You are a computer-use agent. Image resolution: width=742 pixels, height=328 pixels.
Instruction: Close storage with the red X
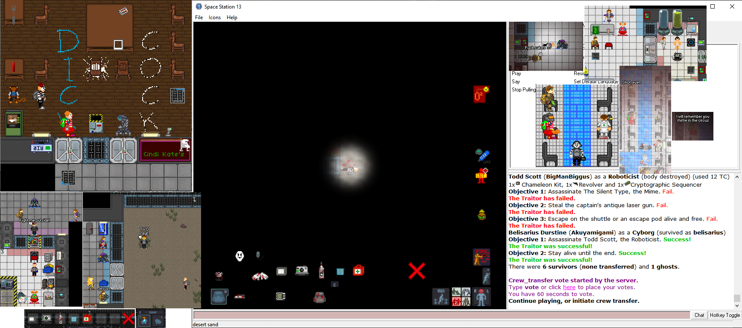point(417,271)
